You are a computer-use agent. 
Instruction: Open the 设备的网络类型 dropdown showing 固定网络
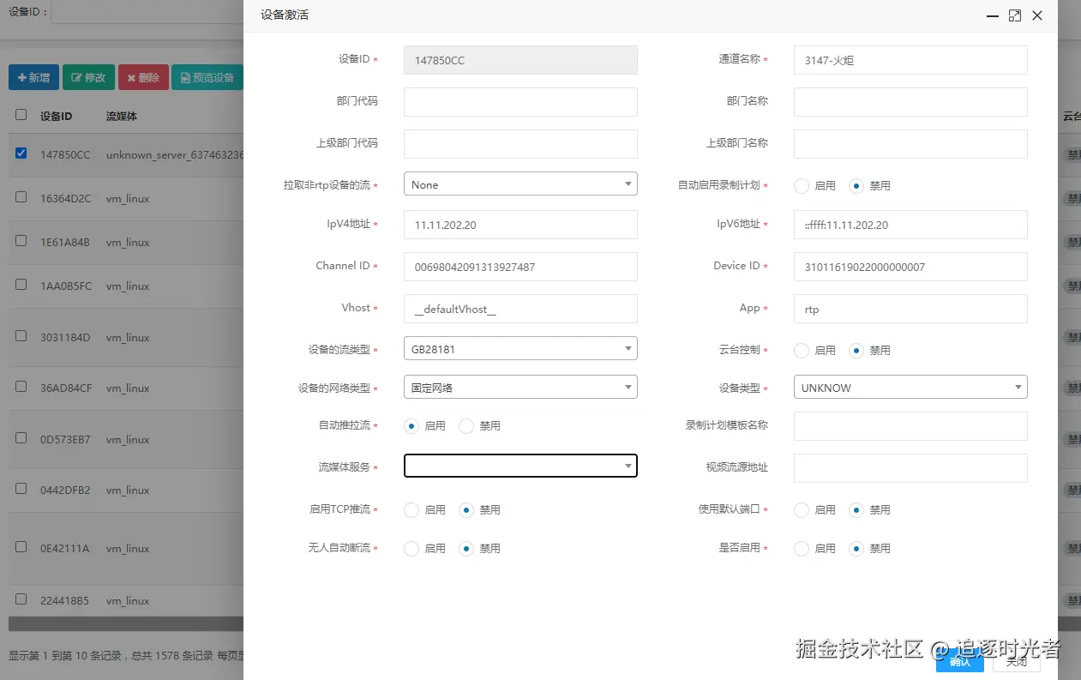coord(520,387)
